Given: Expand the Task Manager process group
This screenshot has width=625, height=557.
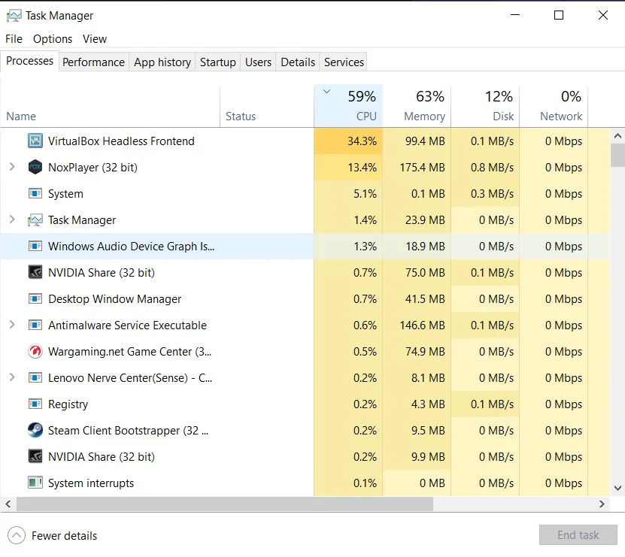Looking at the screenshot, I should pyautogui.click(x=12, y=219).
